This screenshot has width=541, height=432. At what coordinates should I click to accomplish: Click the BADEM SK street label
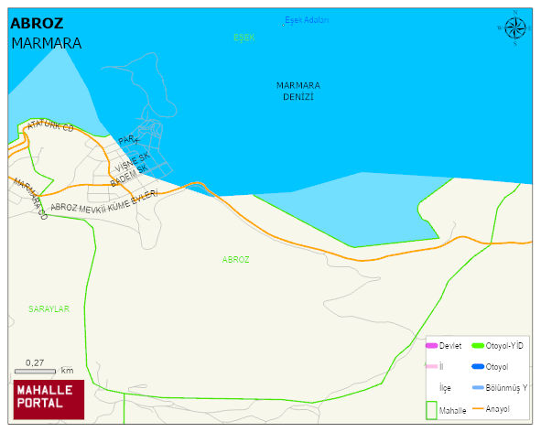[x=129, y=176]
